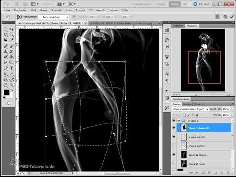236x177 pixels.
Task: Select the Brush tool
Action: tap(11, 46)
